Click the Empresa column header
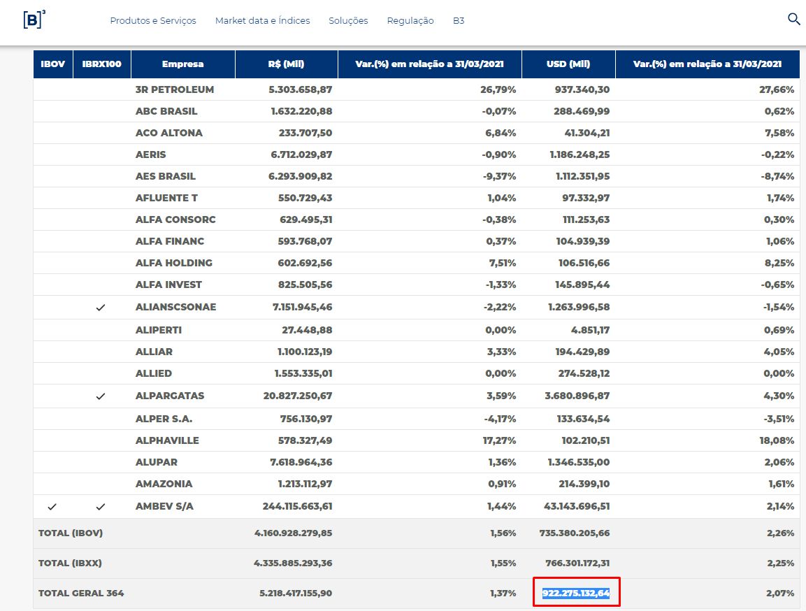 pos(183,64)
